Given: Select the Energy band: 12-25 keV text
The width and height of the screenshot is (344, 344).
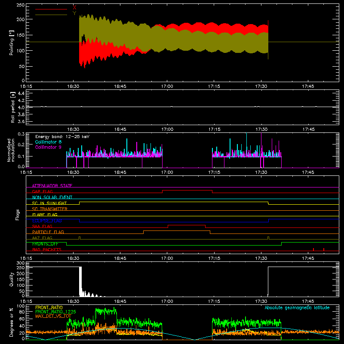Looking at the screenshot, I should pos(62,137).
